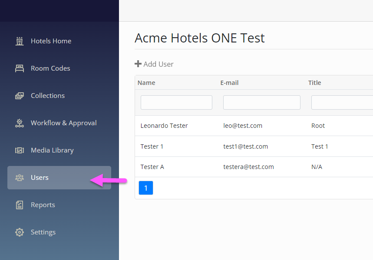Screen dimensions: 373x260
Task: Open the Room Codes menu item
Action: [x=59, y=68]
